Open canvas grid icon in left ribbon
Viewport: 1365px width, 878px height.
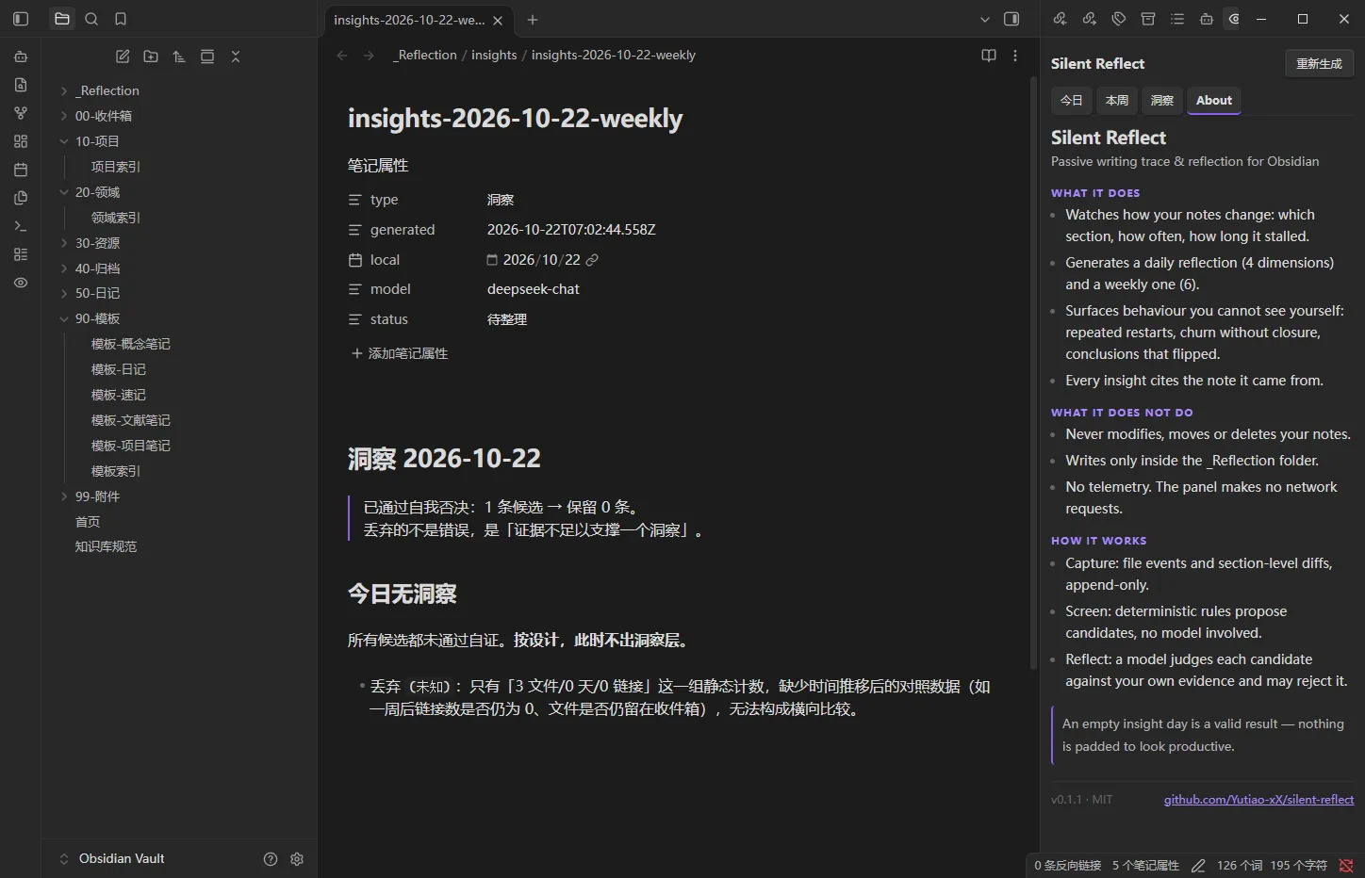pos(21,141)
